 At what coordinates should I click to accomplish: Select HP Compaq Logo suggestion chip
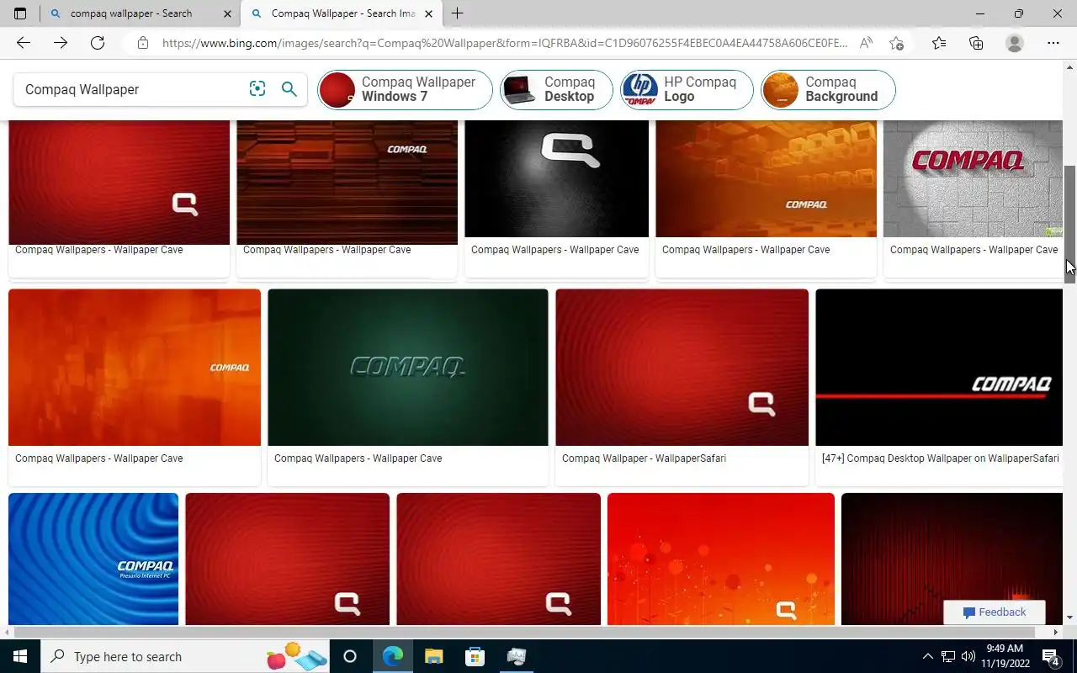pyautogui.click(x=687, y=89)
